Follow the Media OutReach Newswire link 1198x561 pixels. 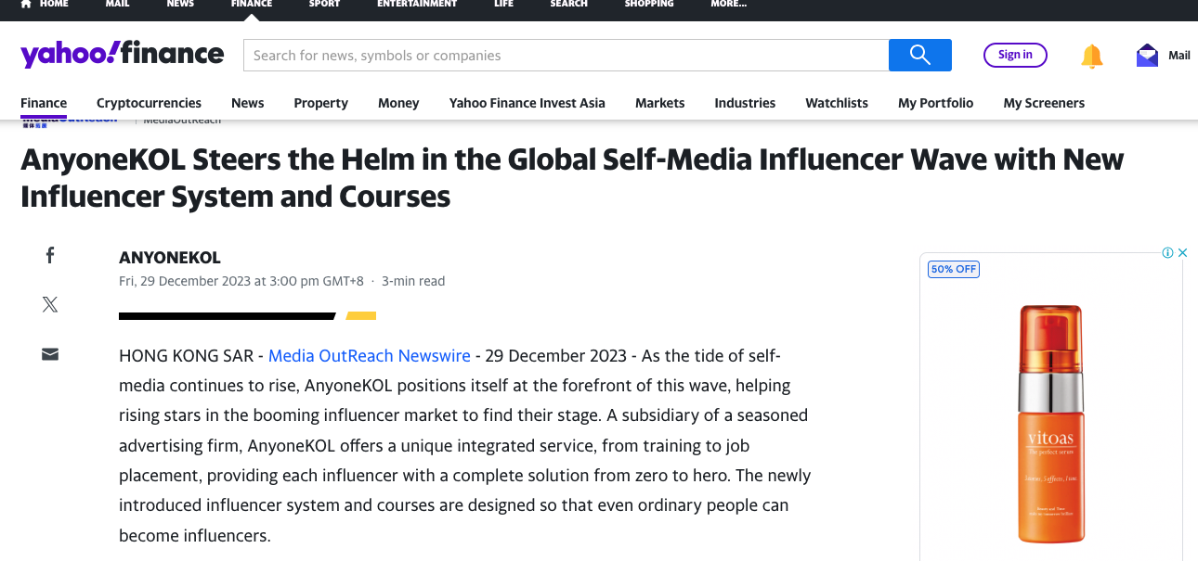370,356
